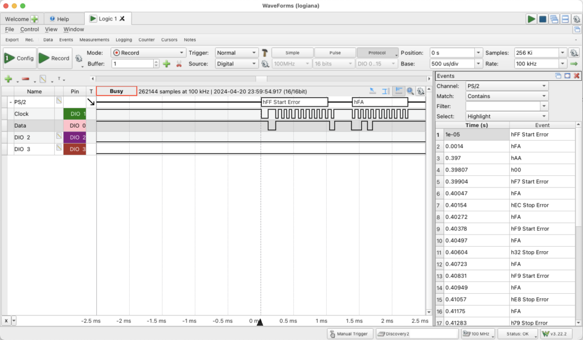Click the green DIO 1 Clock pin swatch

(75, 114)
